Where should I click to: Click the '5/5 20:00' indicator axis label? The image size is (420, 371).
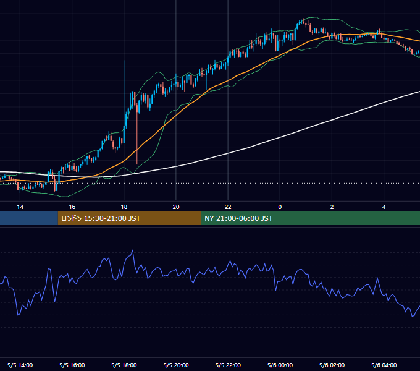(x=176, y=365)
